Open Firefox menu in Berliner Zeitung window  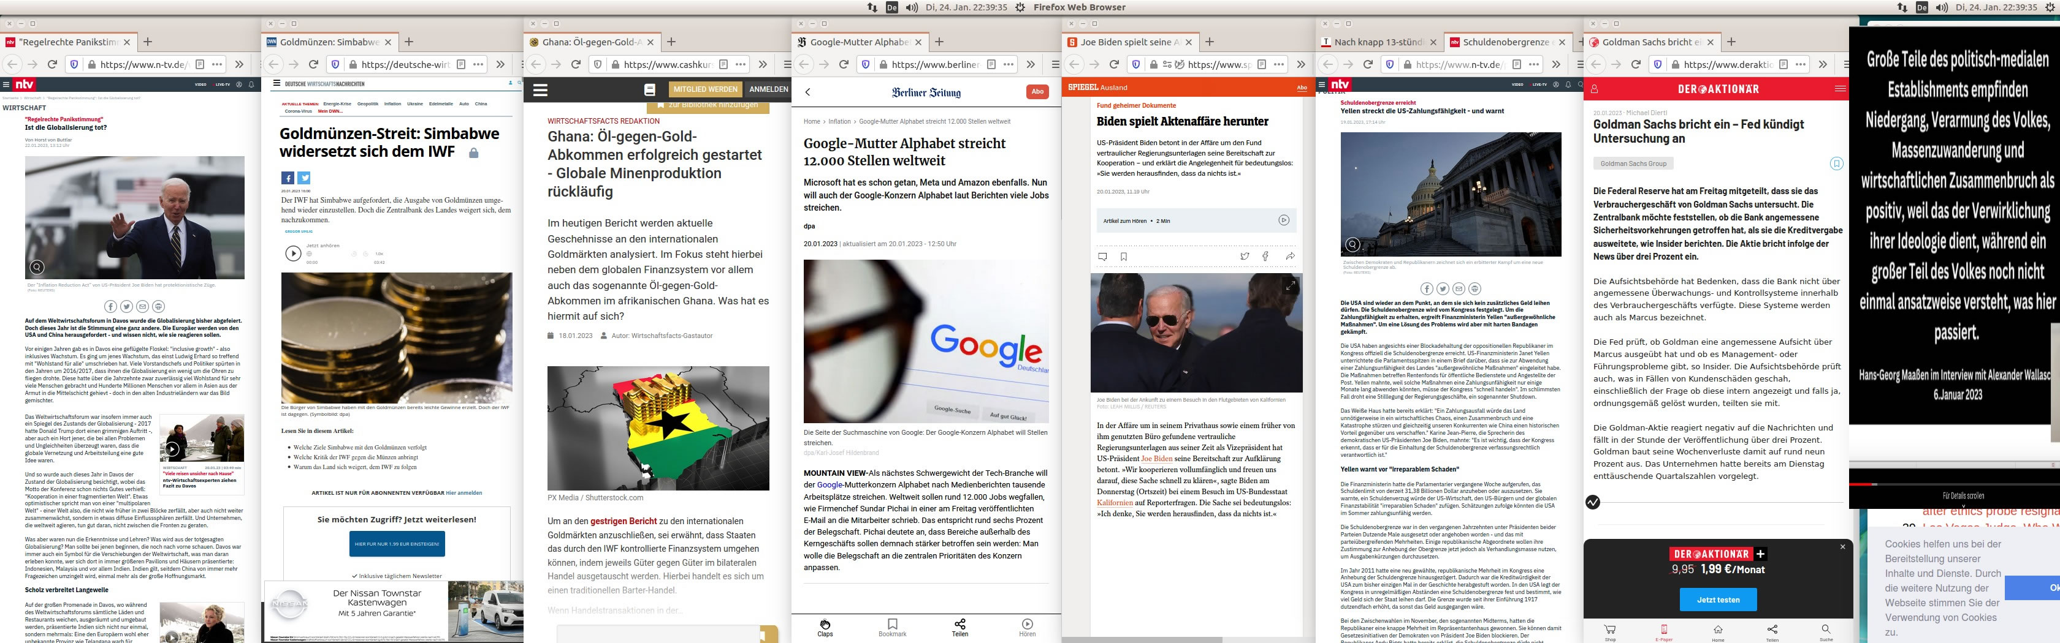point(1055,65)
